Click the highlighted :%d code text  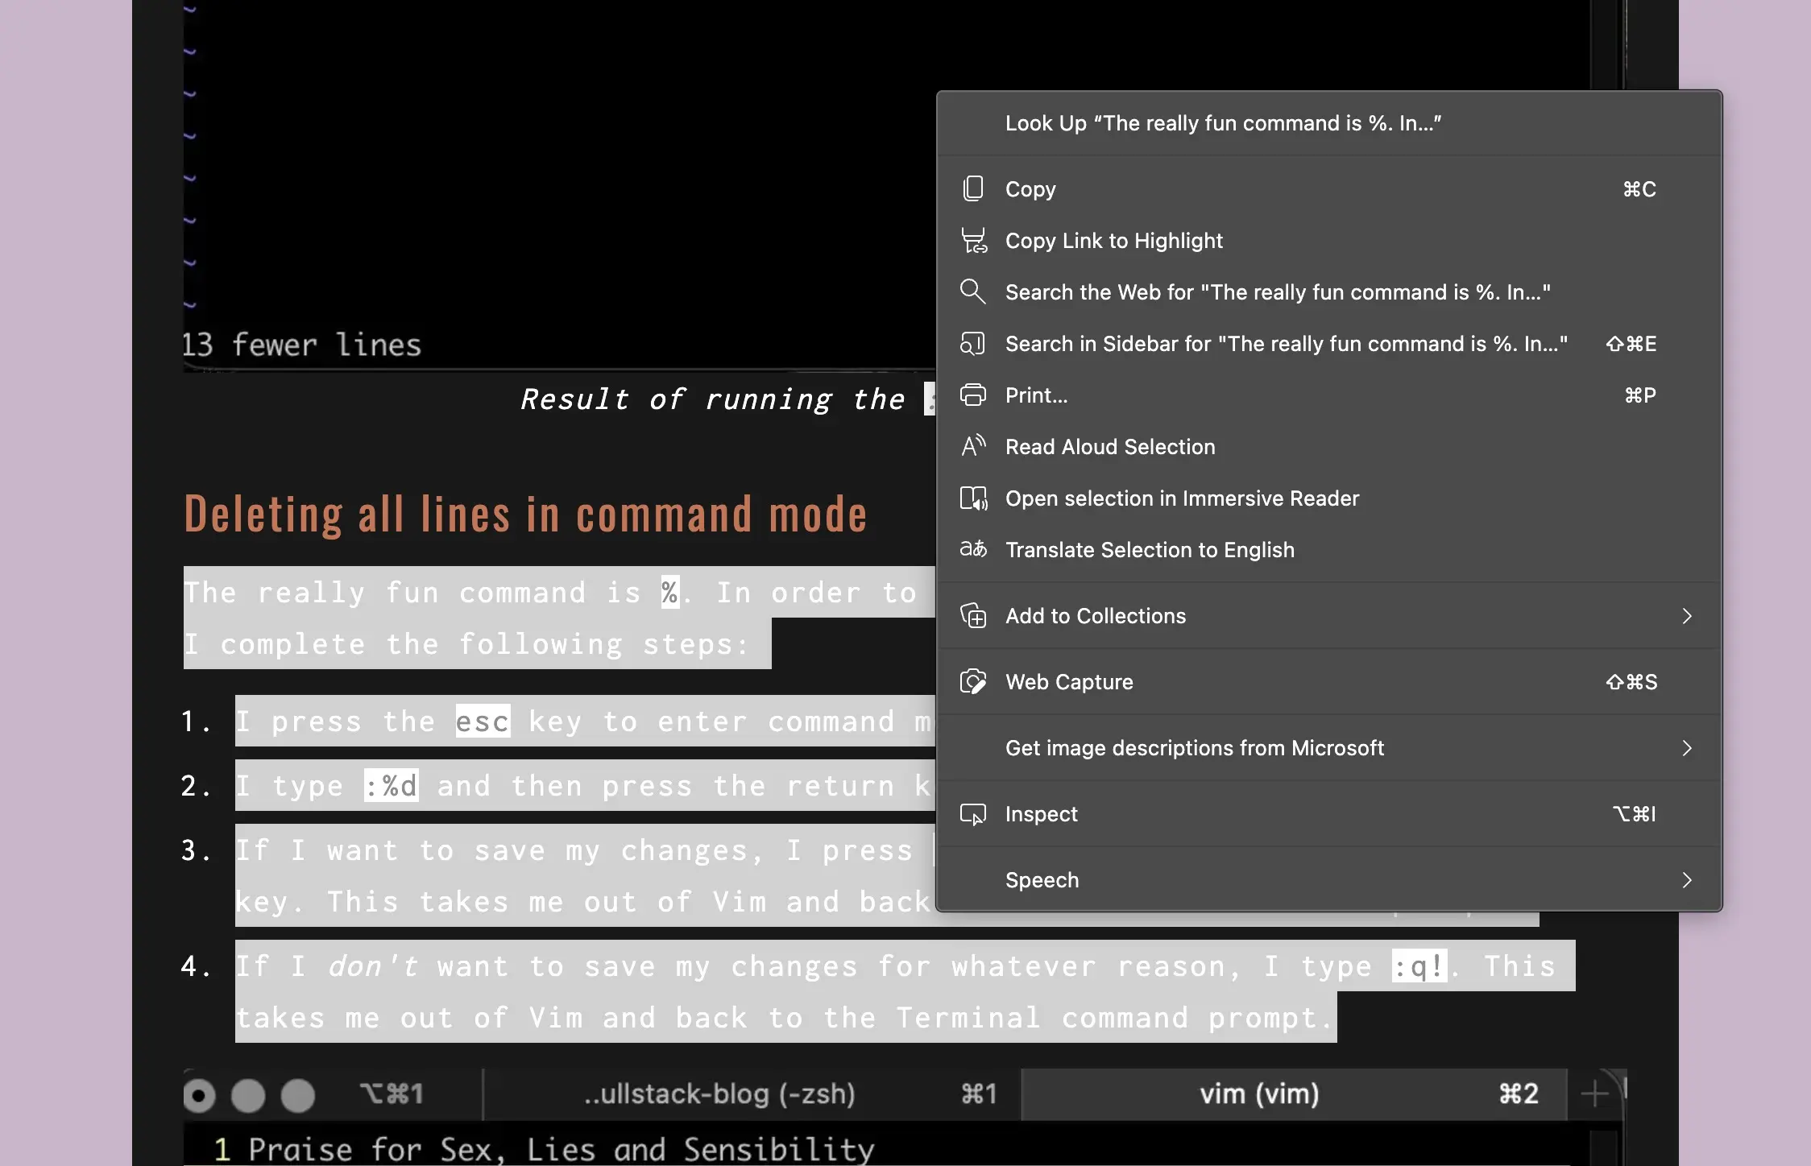click(x=391, y=785)
